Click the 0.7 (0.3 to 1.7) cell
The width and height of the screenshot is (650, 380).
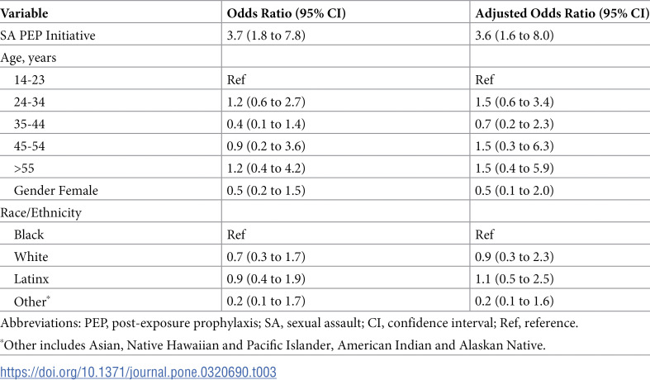pos(266,256)
